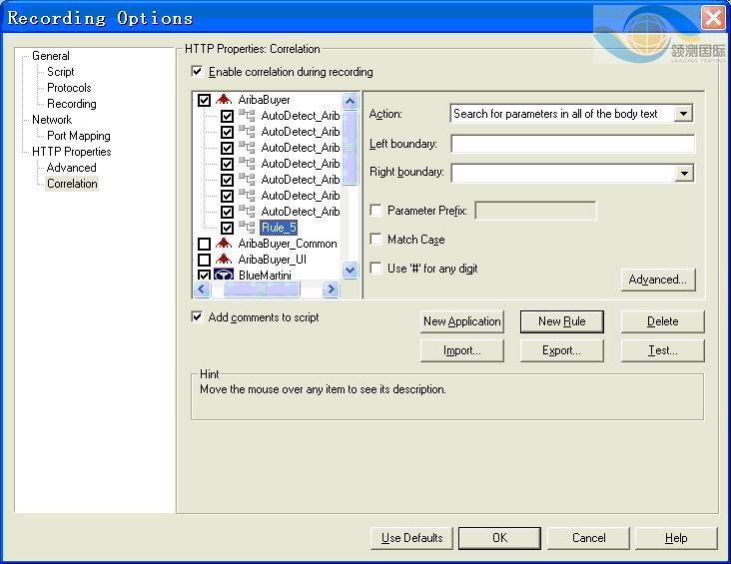731x564 pixels.
Task: Enable the Match Case option
Action: 375,239
